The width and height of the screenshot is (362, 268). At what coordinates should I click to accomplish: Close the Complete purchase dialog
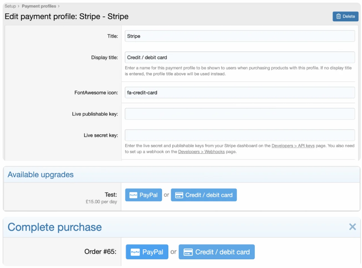[x=352, y=227]
